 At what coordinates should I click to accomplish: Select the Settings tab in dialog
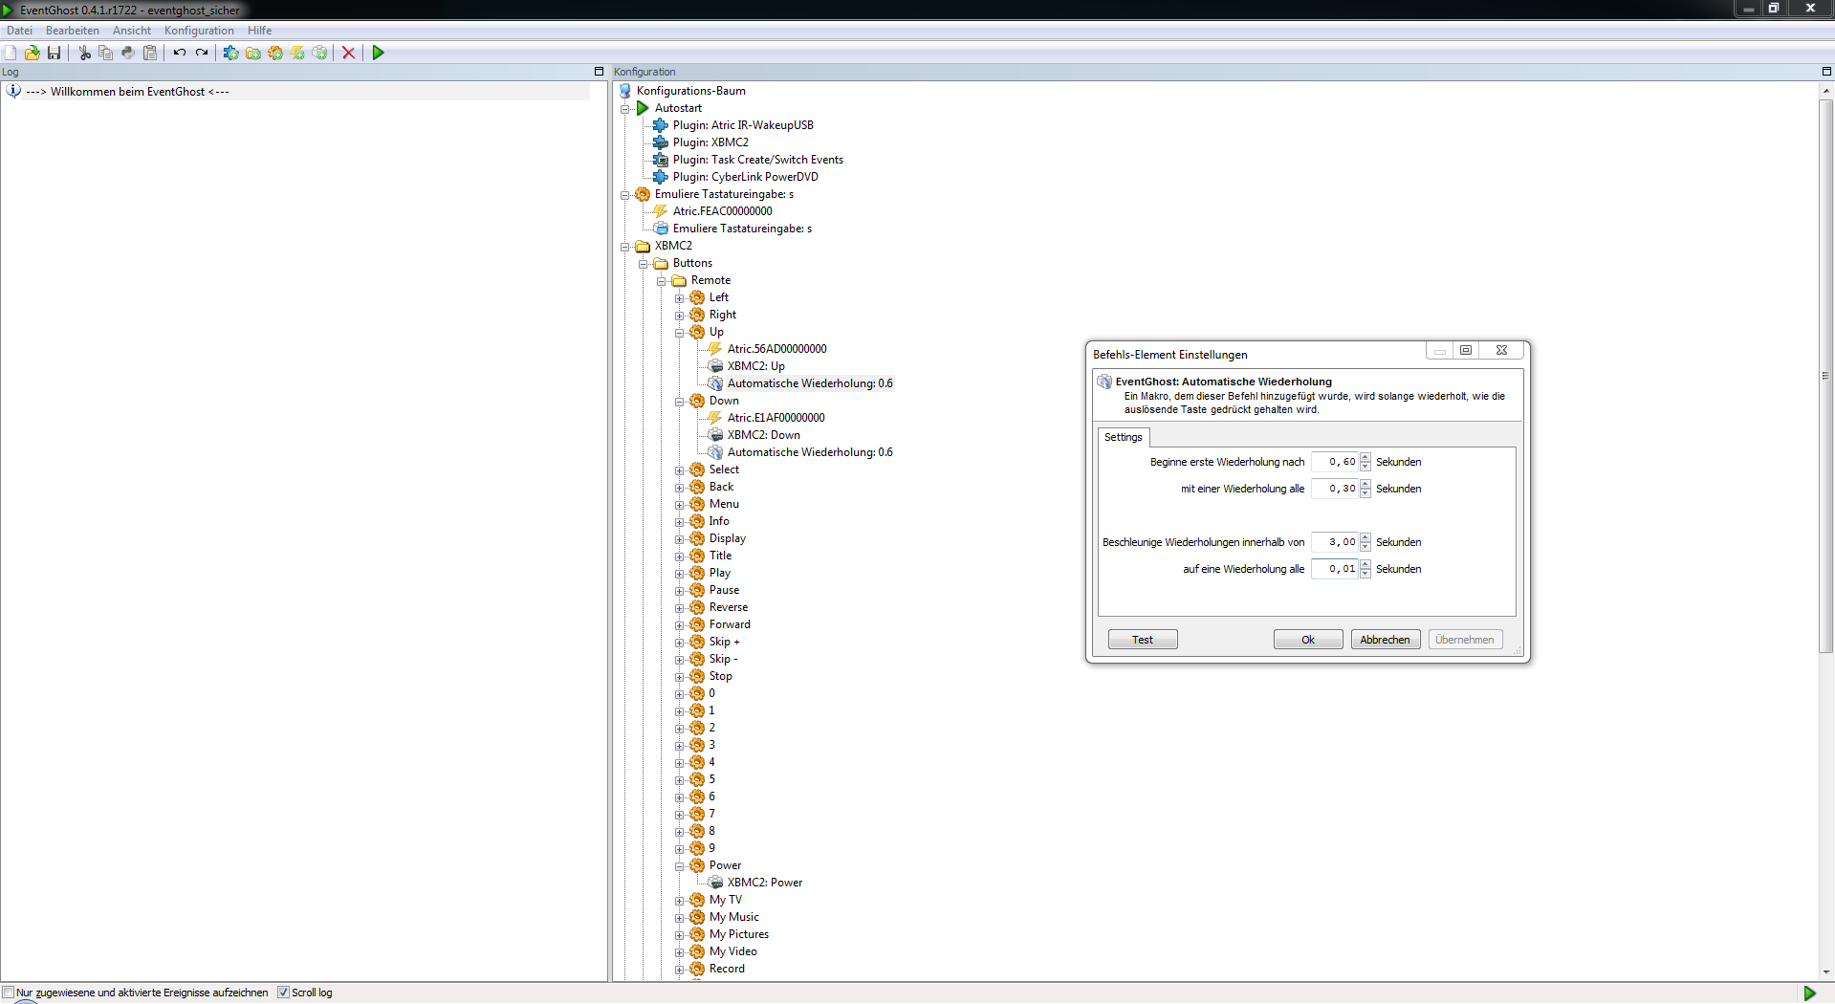(1124, 437)
